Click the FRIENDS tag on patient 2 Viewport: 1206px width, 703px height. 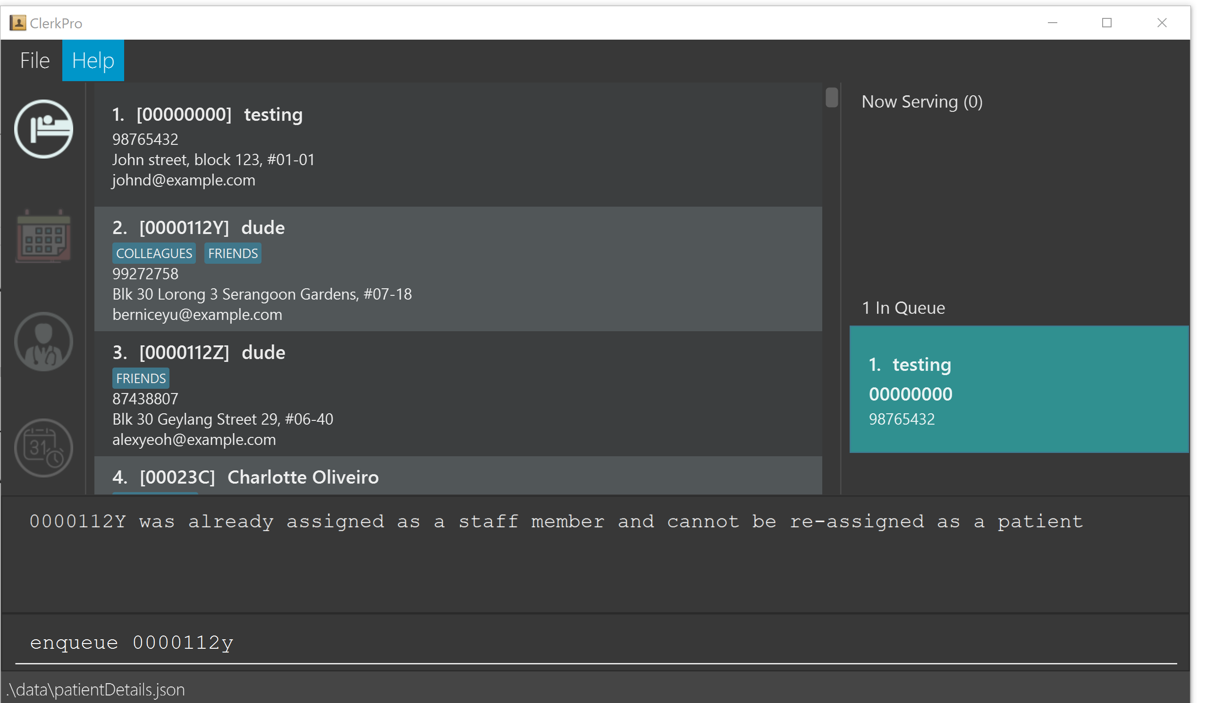pos(233,253)
